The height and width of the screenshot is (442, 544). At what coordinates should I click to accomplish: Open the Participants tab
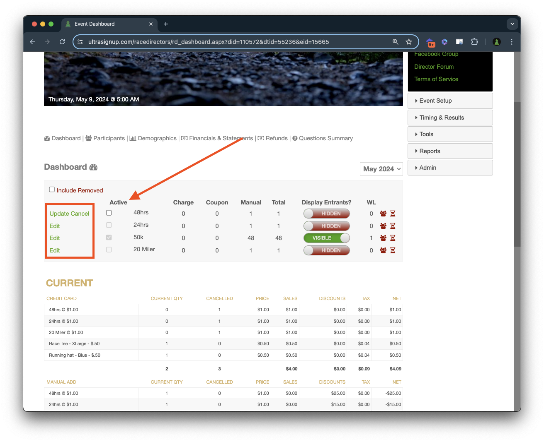point(109,138)
